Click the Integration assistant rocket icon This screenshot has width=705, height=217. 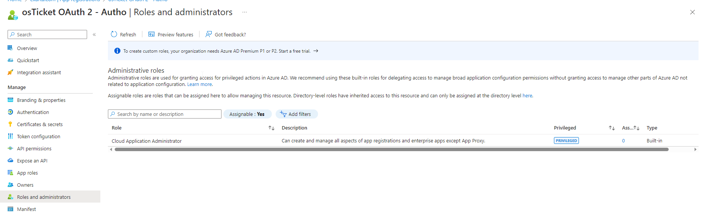10,72
